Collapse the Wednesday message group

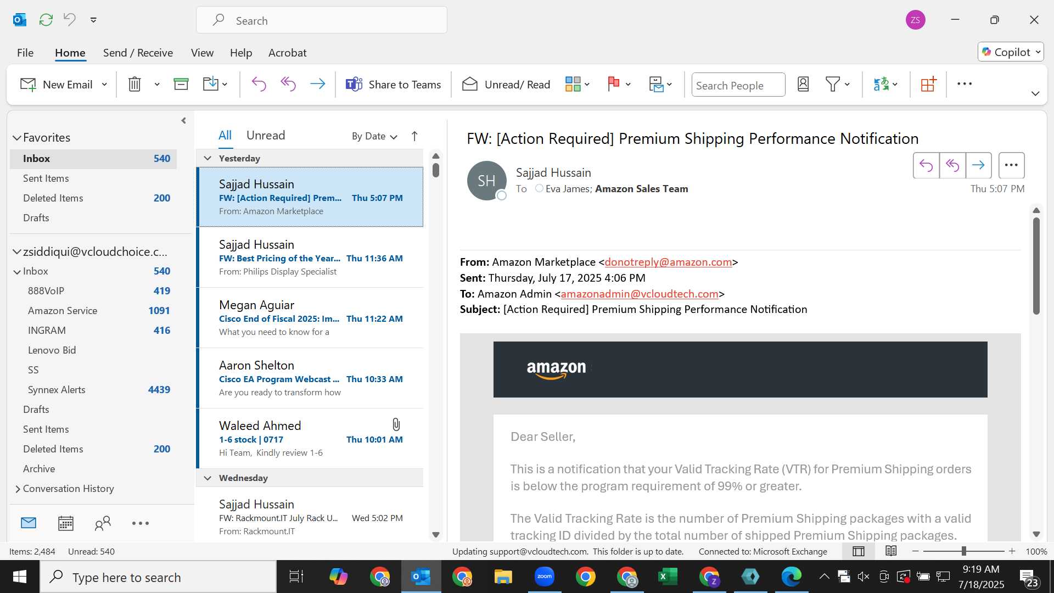208,478
